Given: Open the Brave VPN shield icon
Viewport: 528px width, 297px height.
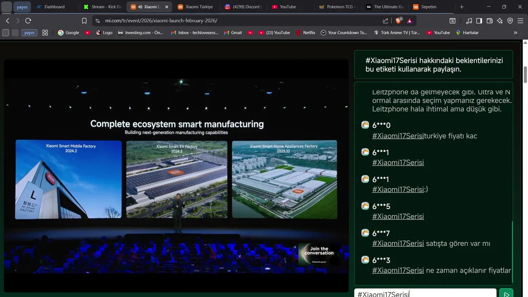Looking at the screenshot, I should [x=510, y=21].
